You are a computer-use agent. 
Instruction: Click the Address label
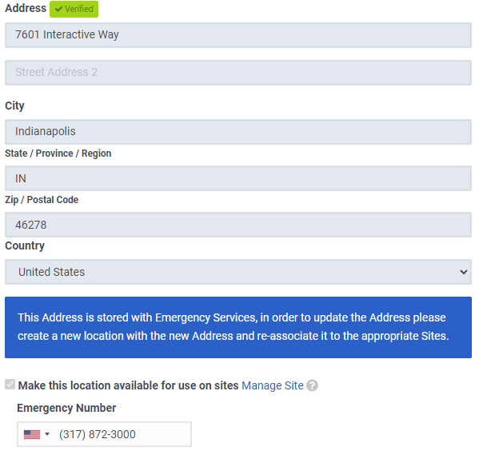tap(26, 8)
